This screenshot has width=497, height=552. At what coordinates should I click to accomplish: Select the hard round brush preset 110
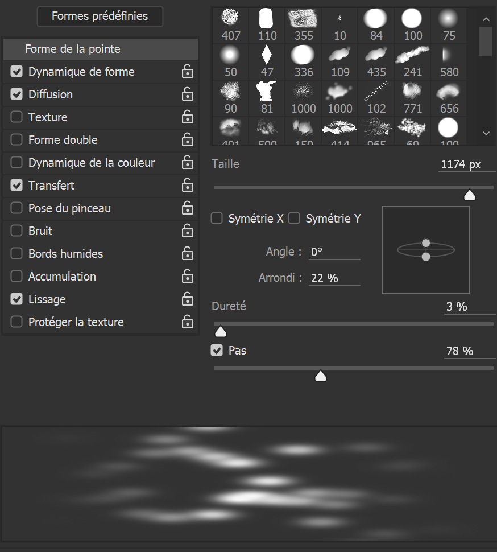click(267, 19)
